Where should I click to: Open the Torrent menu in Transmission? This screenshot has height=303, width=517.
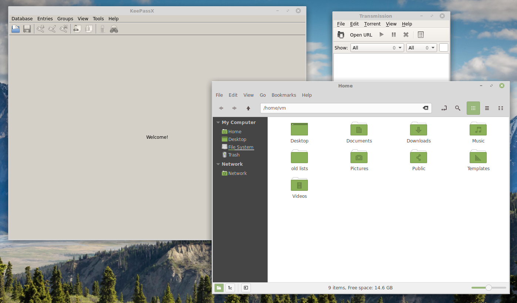coord(372,24)
